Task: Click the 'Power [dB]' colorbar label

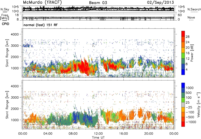Action: click(192, 53)
